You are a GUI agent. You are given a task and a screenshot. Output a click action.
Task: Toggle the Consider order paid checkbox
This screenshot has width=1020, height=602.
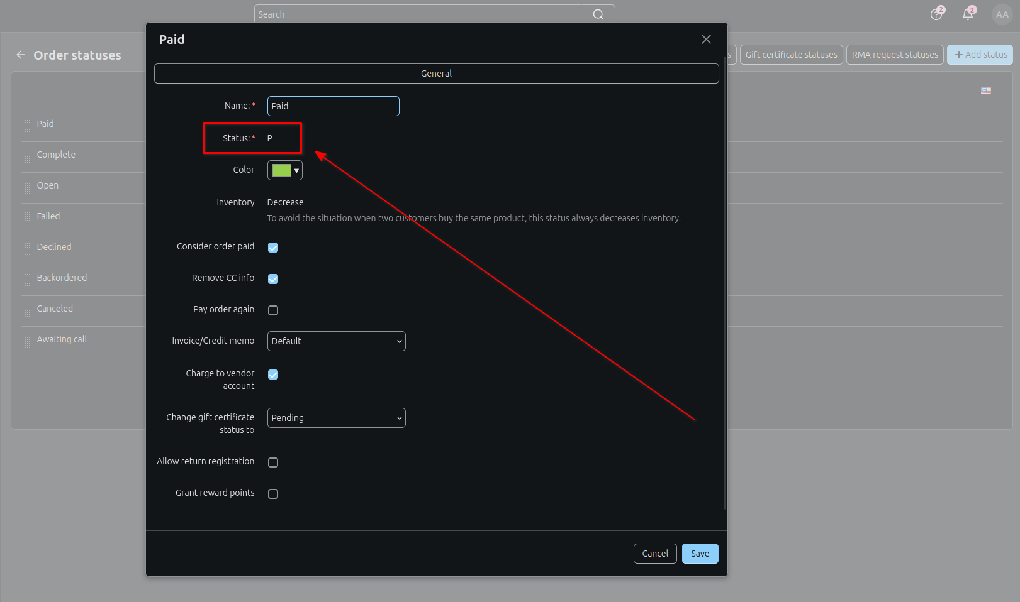coord(273,248)
